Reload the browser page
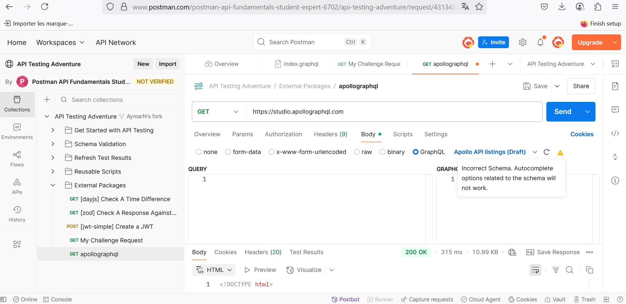The height and width of the screenshot is (304, 626). (x=45, y=7)
